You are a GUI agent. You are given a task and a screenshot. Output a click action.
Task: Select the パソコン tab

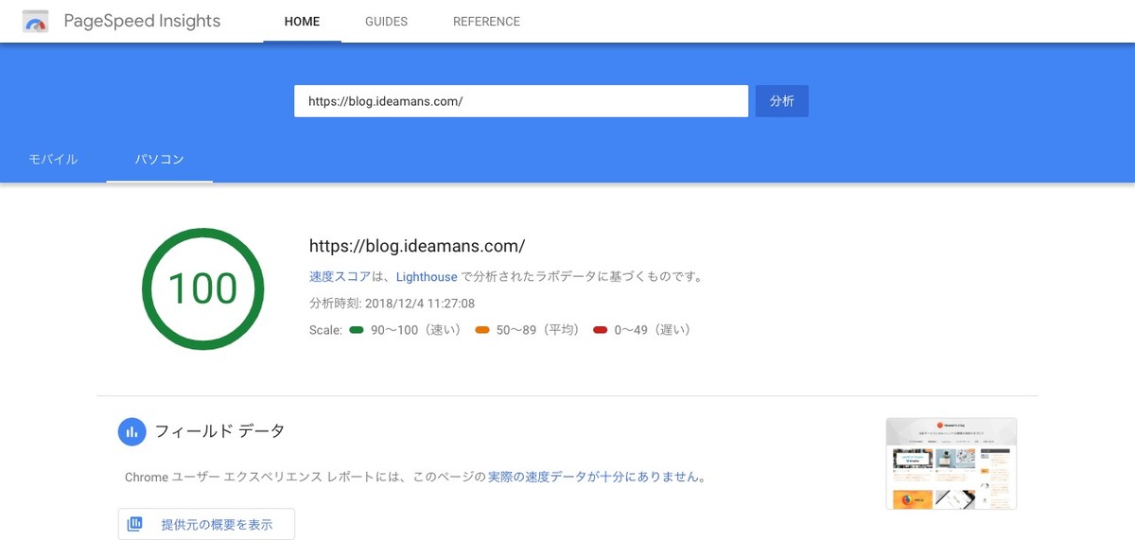159,159
